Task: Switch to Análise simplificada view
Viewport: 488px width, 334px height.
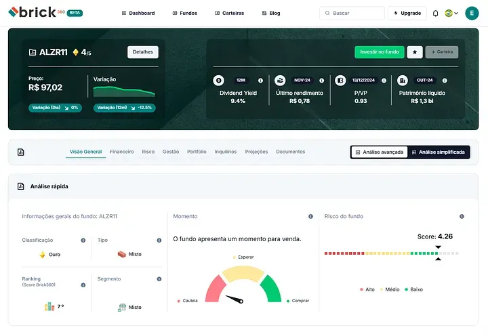Action: pos(438,152)
